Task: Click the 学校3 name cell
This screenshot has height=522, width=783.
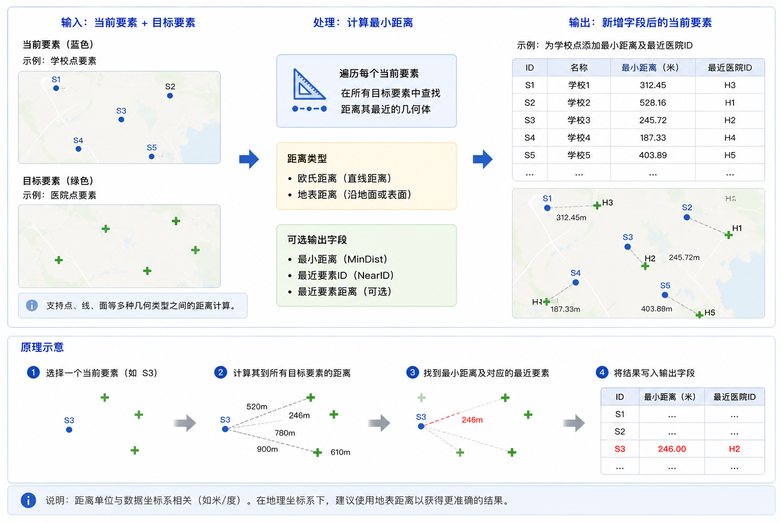Action: 579,120
